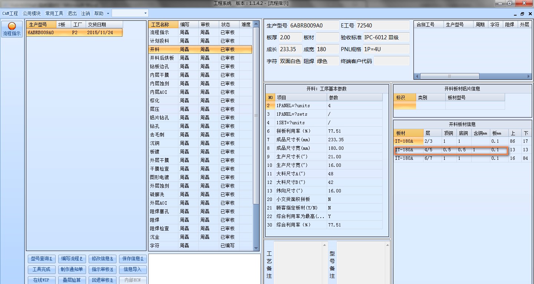Image resolution: width=534 pixels, height=284 pixels.
Task: Click the 合拼工号 scroll right arrow
Action: (x=529, y=76)
